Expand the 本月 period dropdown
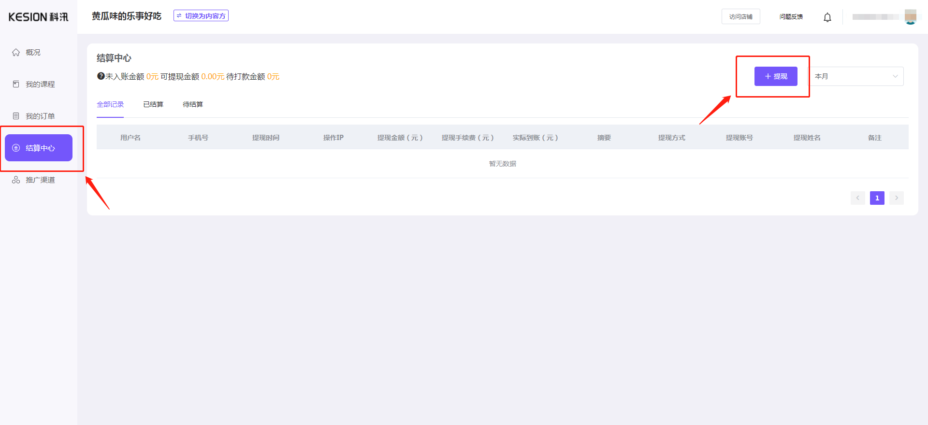The image size is (928, 425). (856, 76)
